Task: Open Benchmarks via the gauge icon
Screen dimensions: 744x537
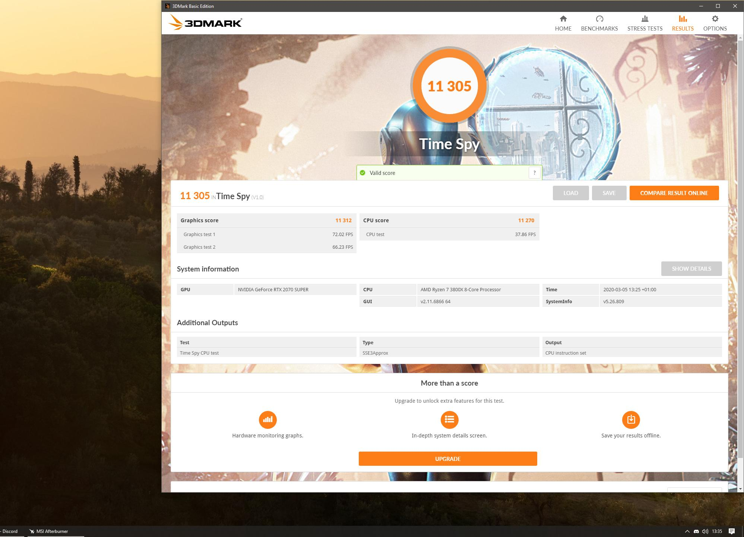Action: click(x=599, y=19)
